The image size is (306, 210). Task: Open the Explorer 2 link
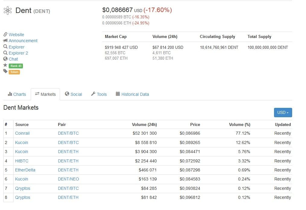point(18,53)
